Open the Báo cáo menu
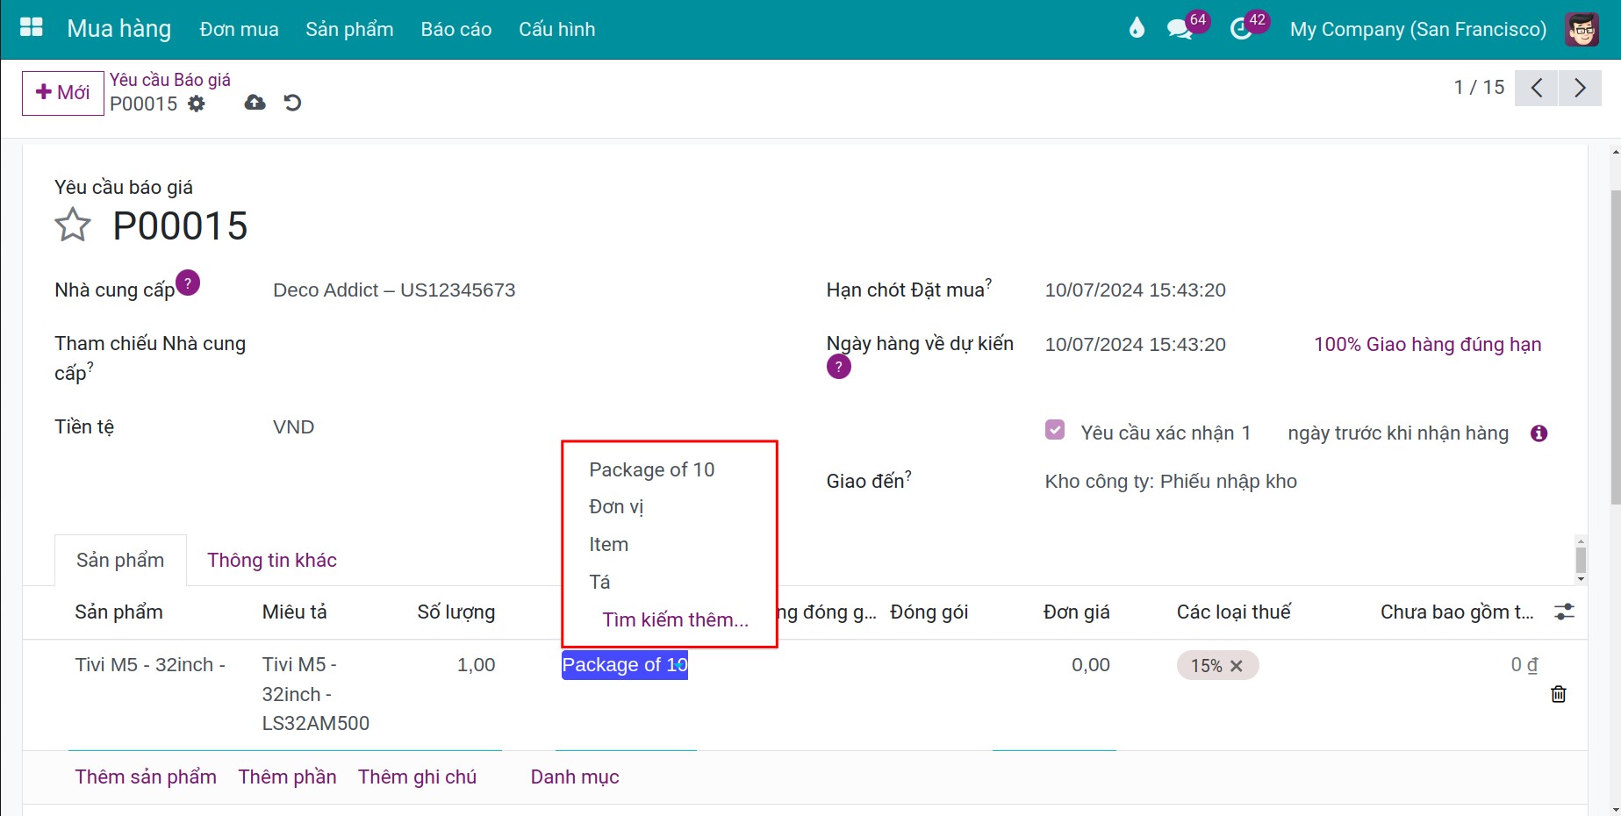Screen dimensions: 1621x816 [455, 29]
